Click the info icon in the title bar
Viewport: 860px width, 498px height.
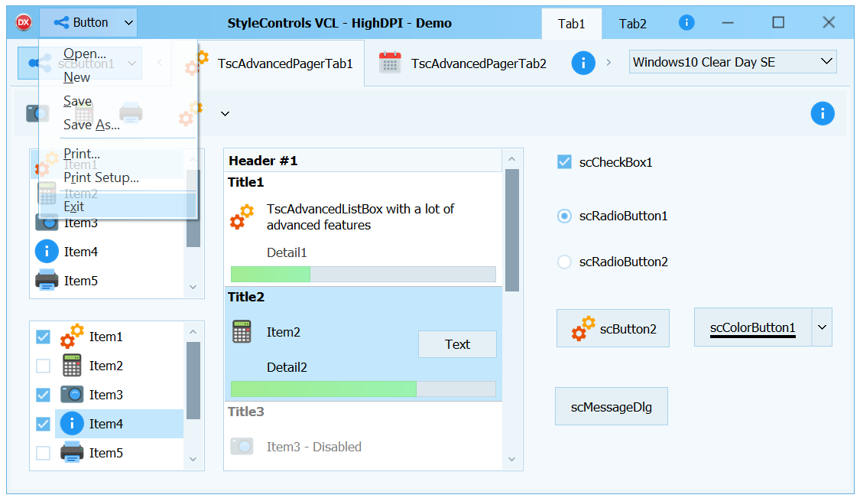686,22
